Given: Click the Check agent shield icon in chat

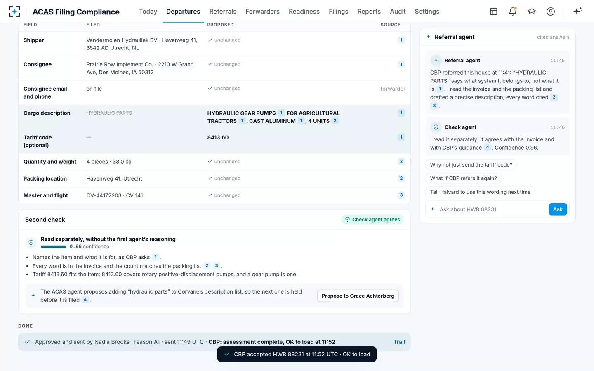Looking at the screenshot, I should coord(436,127).
